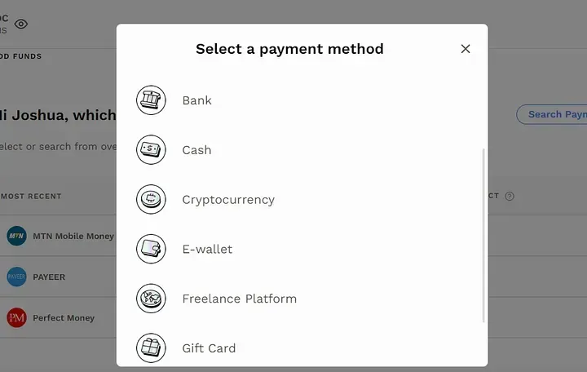This screenshot has width=587, height=372.
Task: Select the Cryptocurrency option label
Action: [228, 200]
